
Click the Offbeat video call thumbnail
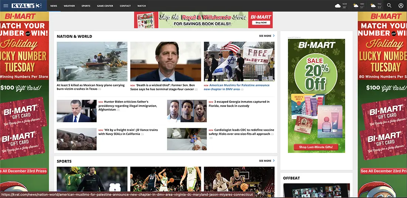pos(316,191)
